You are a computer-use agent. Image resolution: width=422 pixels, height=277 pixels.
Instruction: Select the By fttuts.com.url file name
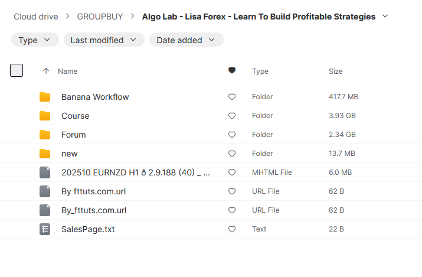[x=93, y=191]
